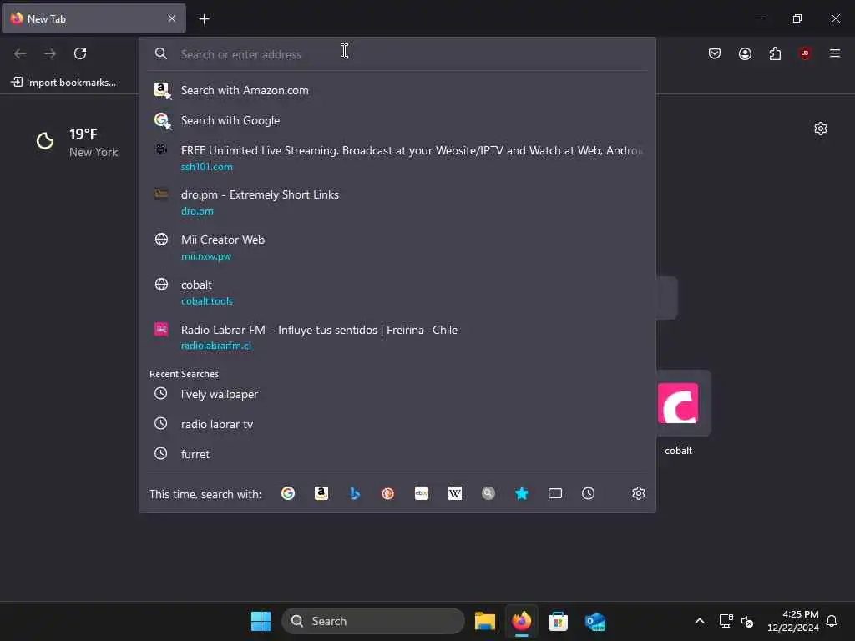Search this time with Amazon icon
Screen dimensions: 855x641
(x=321, y=493)
